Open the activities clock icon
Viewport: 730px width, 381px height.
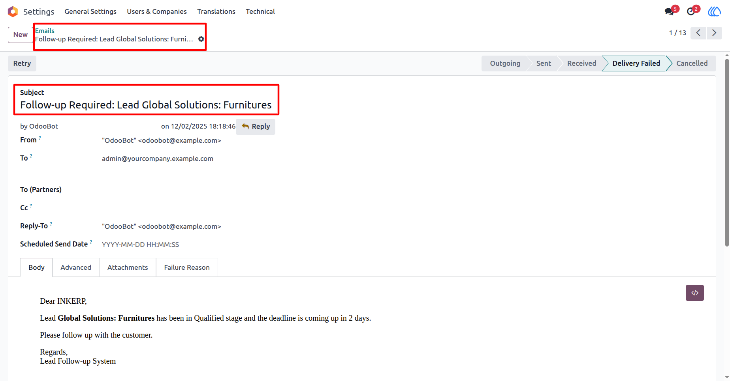tap(691, 11)
